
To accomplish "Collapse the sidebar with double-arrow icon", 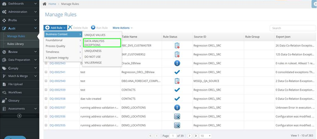I will click(19, 116).
